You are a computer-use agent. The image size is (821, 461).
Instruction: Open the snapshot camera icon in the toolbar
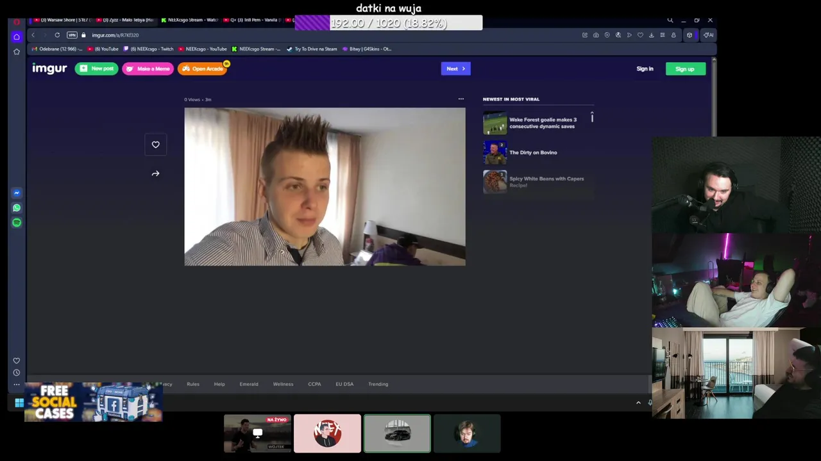(596, 35)
